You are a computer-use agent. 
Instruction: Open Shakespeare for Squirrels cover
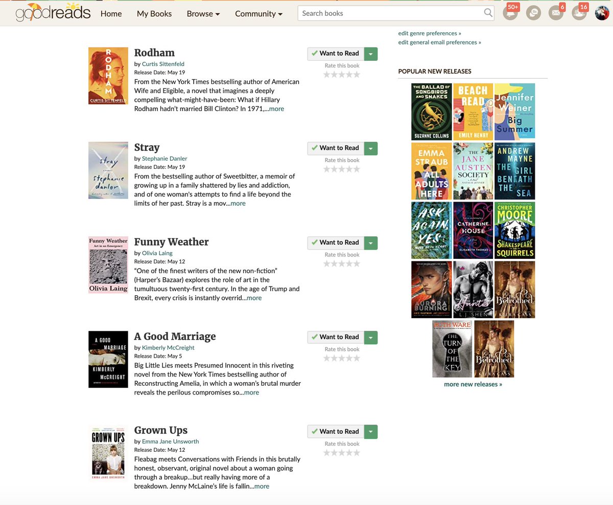pyautogui.click(x=515, y=230)
